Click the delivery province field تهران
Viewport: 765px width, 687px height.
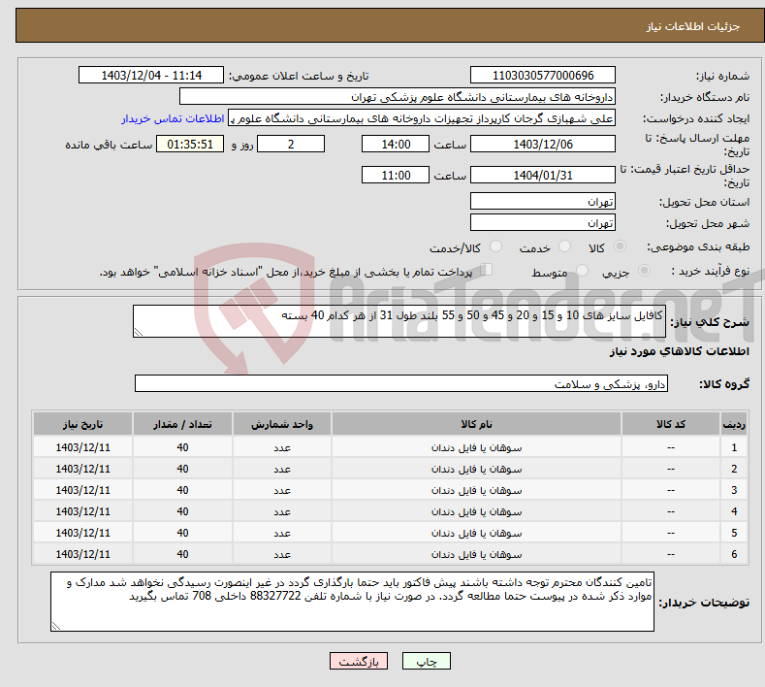[543, 201]
